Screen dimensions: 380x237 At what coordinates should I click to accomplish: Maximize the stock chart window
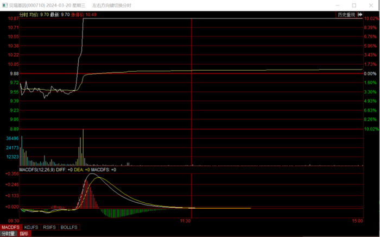coord(354,5)
